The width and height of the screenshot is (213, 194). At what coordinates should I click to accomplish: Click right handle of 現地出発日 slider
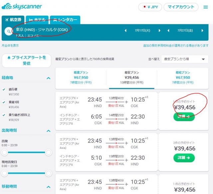(49, 173)
